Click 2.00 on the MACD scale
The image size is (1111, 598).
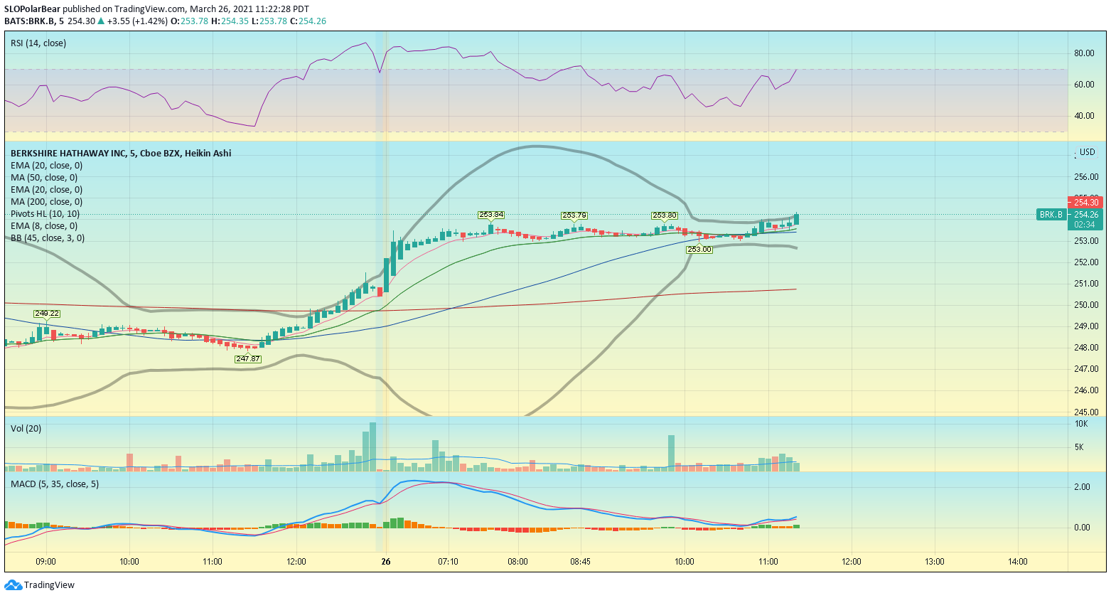(1082, 487)
